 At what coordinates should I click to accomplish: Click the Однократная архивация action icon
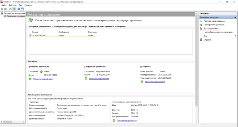click(x=201, y=25)
